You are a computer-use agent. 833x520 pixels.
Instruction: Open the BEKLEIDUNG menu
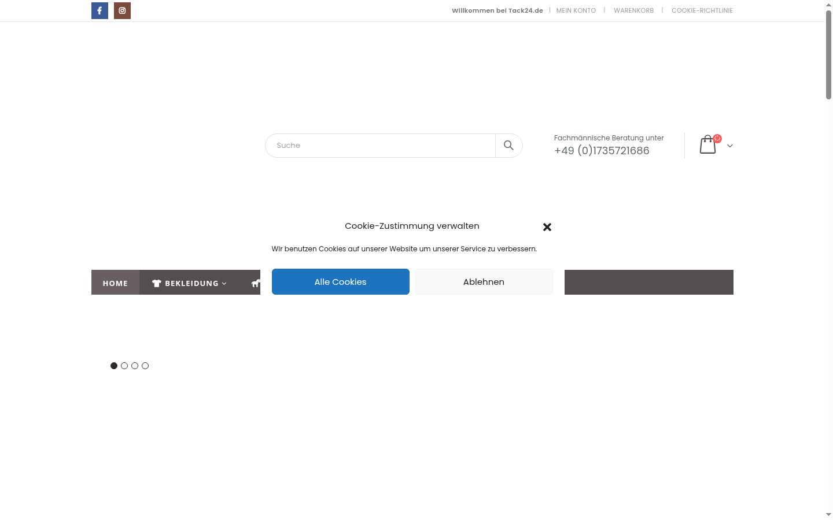point(189,283)
